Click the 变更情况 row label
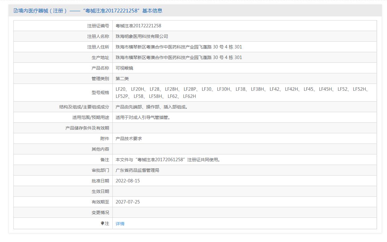 pyautogui.click(x=100, y=212)
